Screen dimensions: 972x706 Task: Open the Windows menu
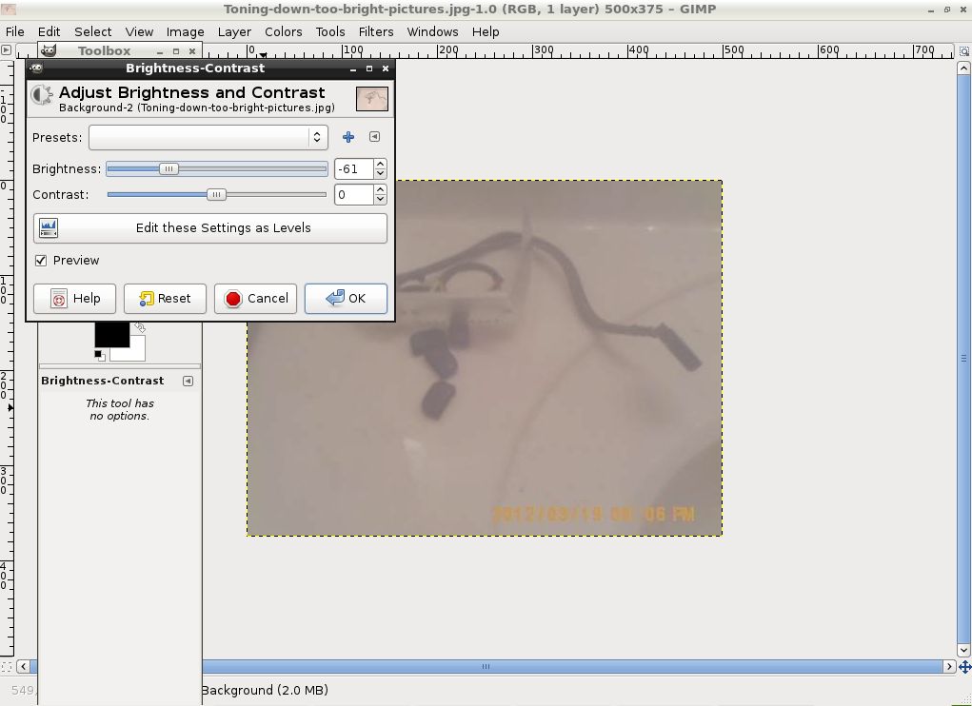point(433,31)
